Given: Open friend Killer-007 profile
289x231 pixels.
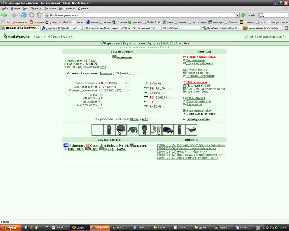Looking at the screenshot, I should click(x=76, y=149).
